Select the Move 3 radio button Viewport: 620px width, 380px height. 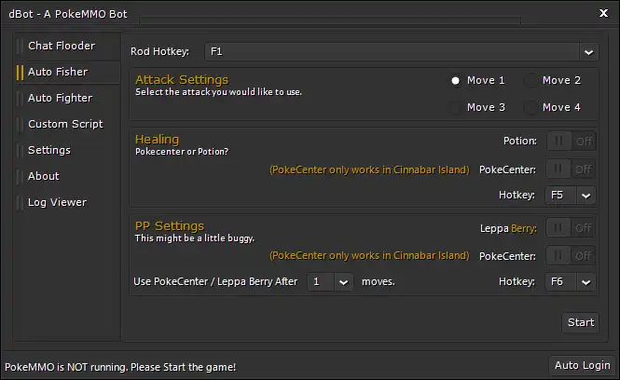(456, 107)
